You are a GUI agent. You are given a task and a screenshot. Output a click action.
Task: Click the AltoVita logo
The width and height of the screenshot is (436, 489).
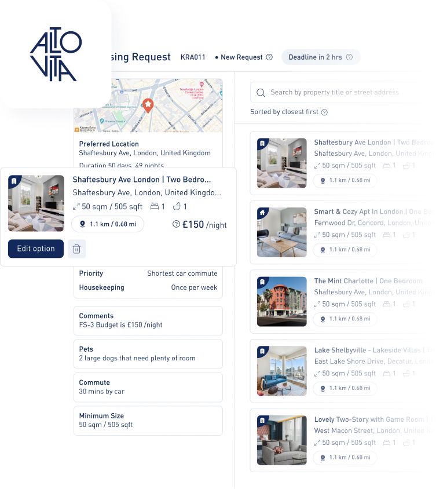click(x=56, y=54)
